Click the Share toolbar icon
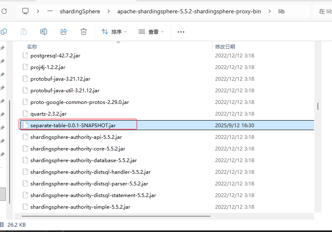 [x=64, y=32]
